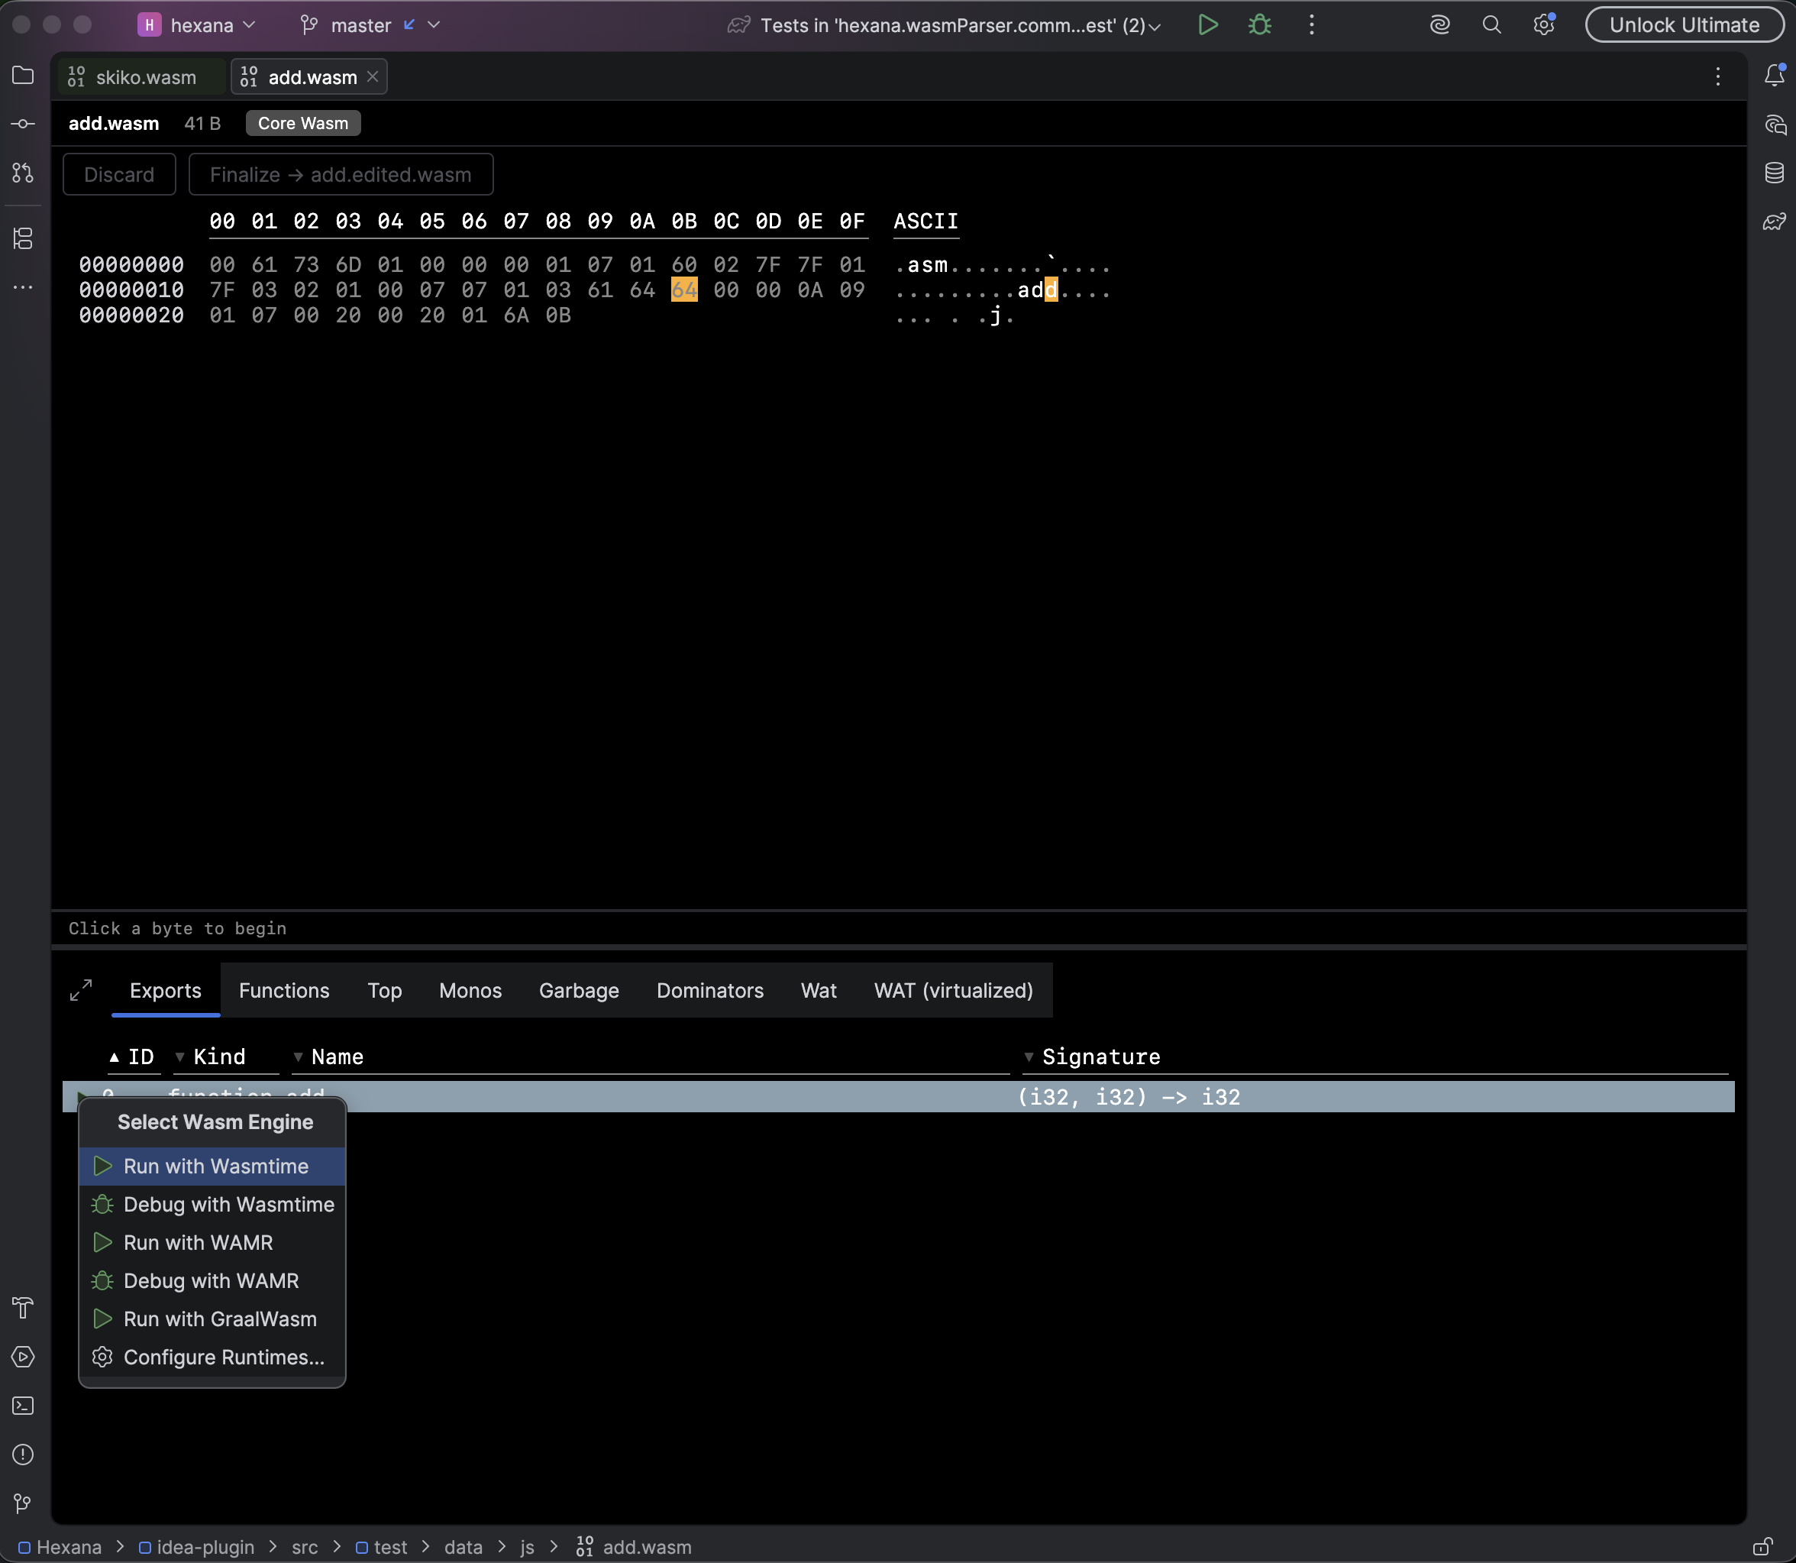Image resolution: width=1796 pixels, height=1563 pixels.
Task: Open the Project tool window folder icon
Action: coord(24,76)
